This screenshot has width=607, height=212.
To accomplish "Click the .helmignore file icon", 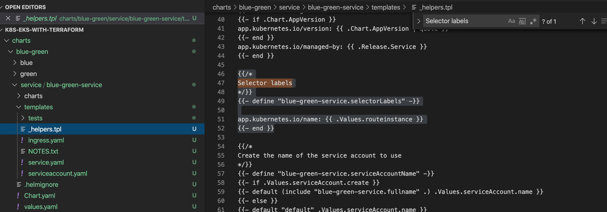I will point(19,185).
